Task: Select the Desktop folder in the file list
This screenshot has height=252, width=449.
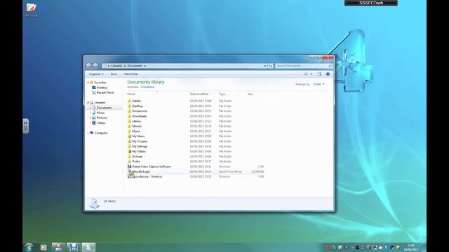Action: [138, 106]
